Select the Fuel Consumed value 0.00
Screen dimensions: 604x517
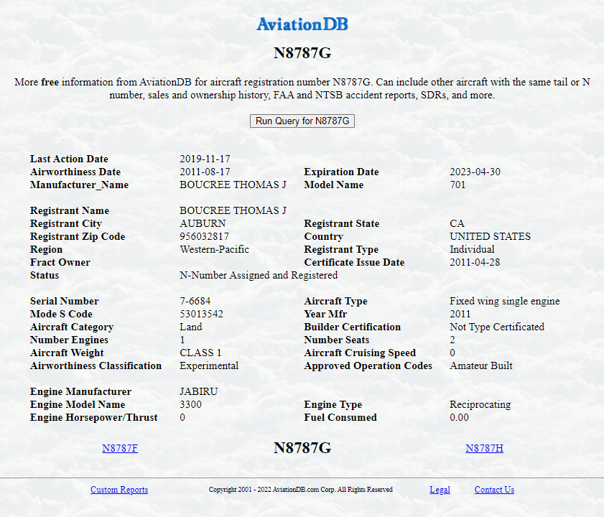coord(459,417)
